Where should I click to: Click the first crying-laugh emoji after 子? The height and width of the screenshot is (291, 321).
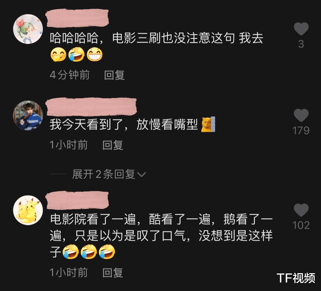click(71, 252)
